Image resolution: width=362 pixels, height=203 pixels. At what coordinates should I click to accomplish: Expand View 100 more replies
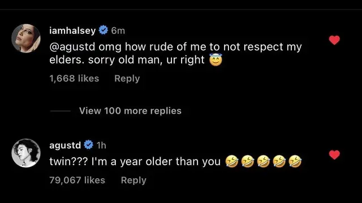(130, 111)
